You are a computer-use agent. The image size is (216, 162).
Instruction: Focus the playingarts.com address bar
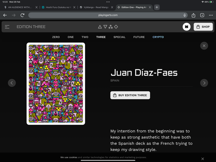[108, 15]
